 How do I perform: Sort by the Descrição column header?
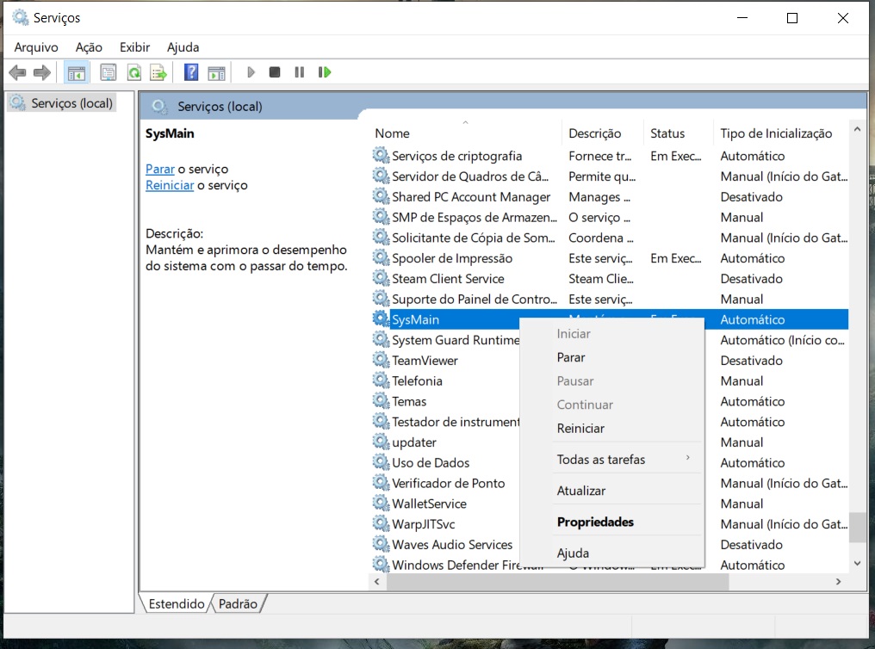coord(602,133)
